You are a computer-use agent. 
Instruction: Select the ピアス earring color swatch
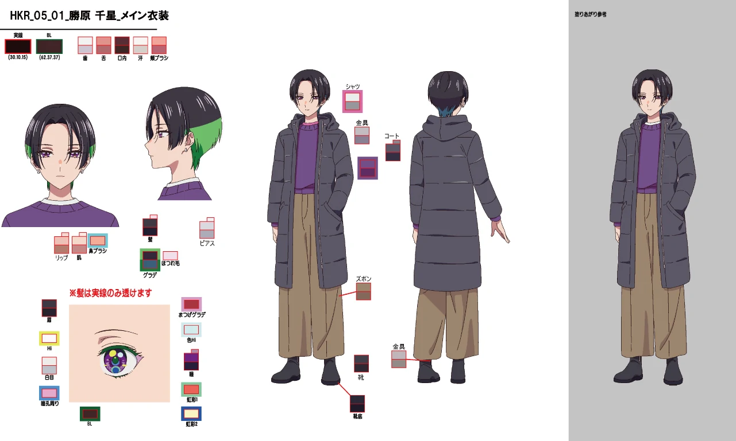pyautogui.click(x=207, y=229)
